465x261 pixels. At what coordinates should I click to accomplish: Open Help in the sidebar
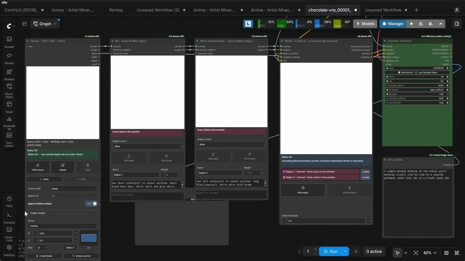(x=9, y=202)
